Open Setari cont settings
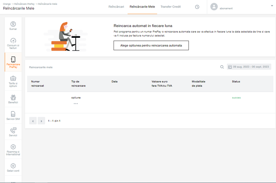The image size is (276, 183). pyautogui.click(x=13, y=168)
